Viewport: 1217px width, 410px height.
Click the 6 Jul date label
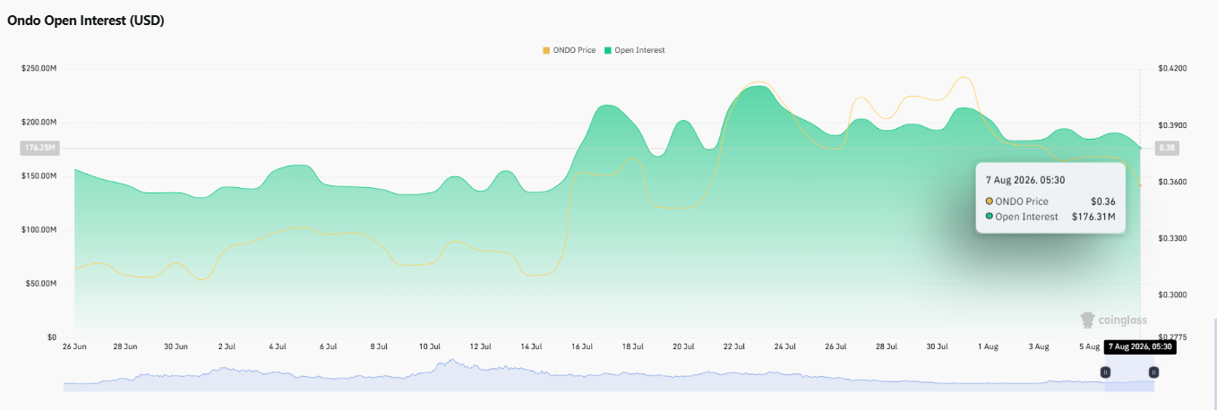point(328,346)
